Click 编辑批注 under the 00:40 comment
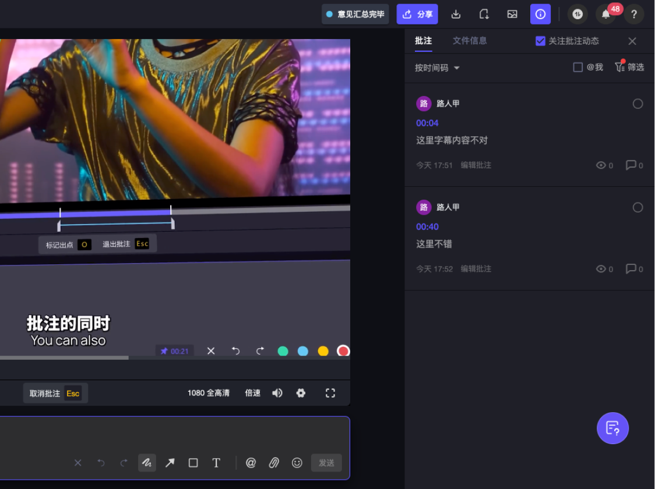 tap(476, 269)
